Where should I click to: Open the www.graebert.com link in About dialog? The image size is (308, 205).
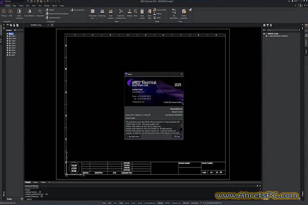point(176,108)
